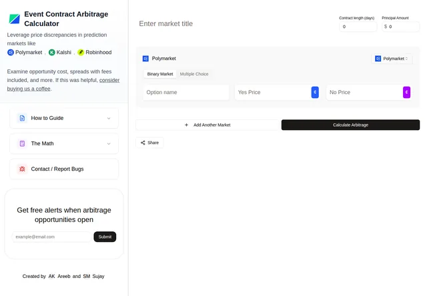
Task: Click the blue cents icon in Yes Price
Action: pos(315,92)
